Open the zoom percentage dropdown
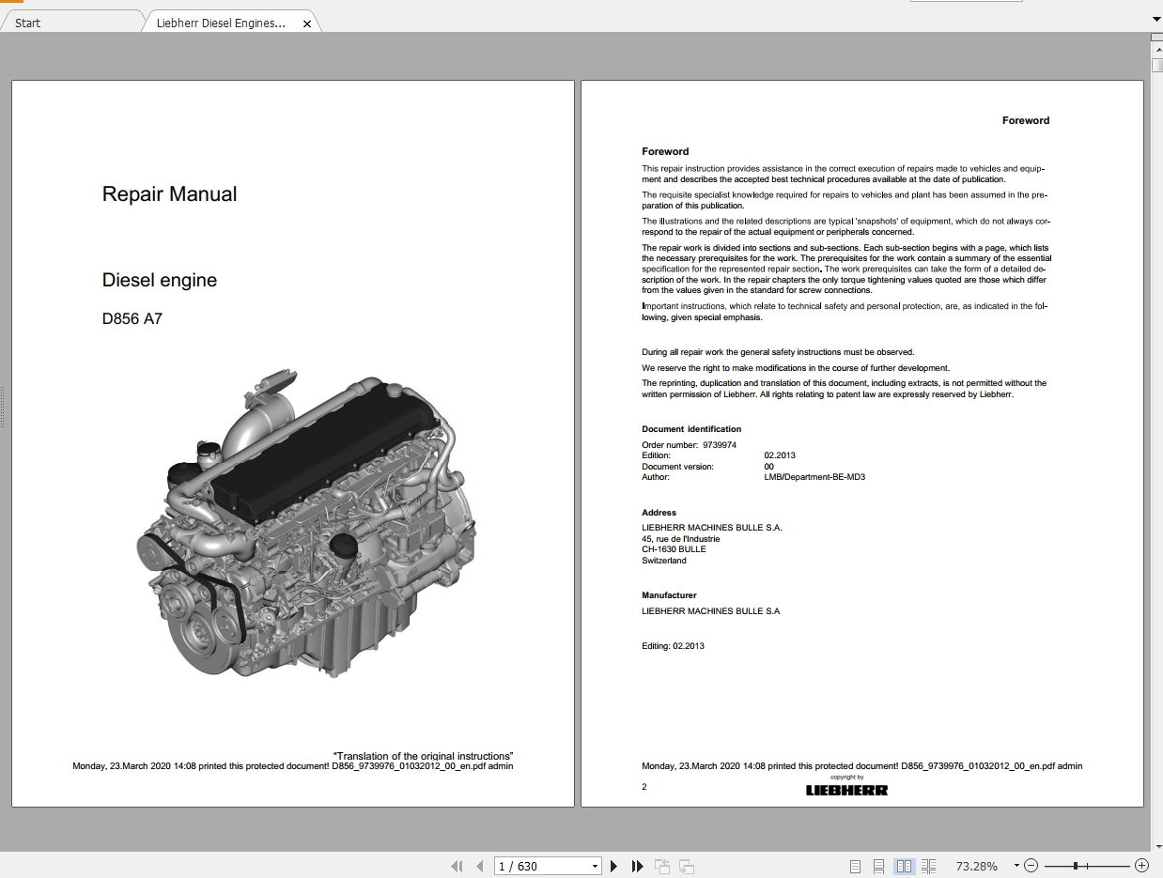 click(1016, 866)
